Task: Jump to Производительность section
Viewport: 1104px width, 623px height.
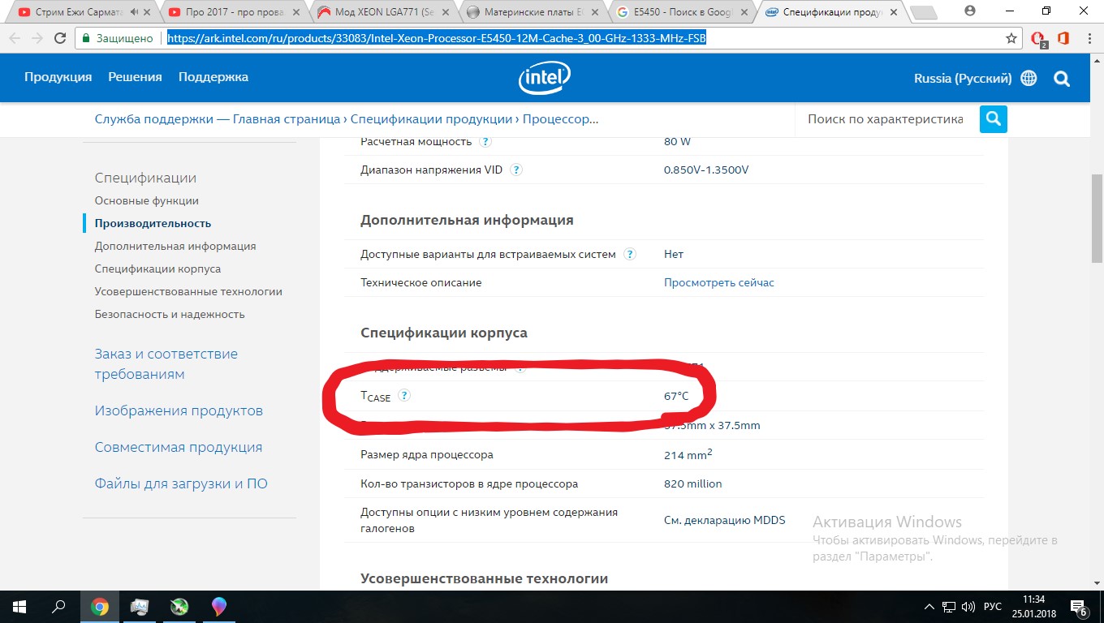Action: 153,223
